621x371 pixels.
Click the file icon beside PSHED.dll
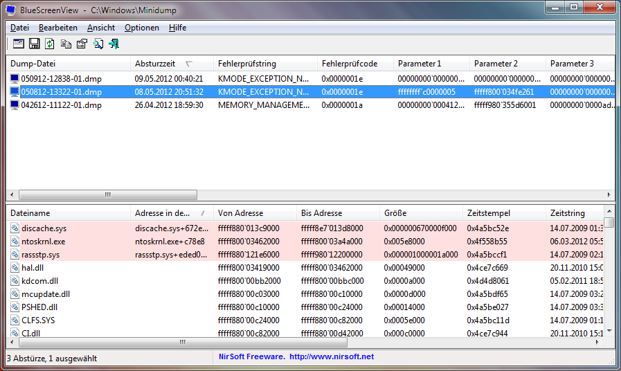[x=15, y=307]
